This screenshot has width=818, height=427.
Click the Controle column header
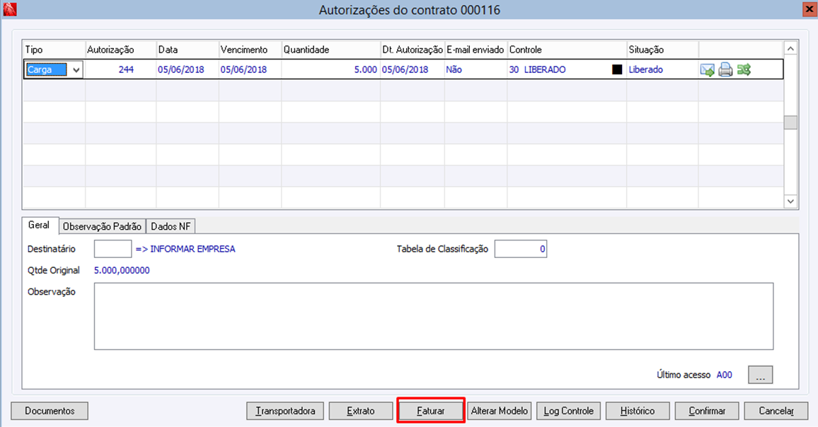567,49
